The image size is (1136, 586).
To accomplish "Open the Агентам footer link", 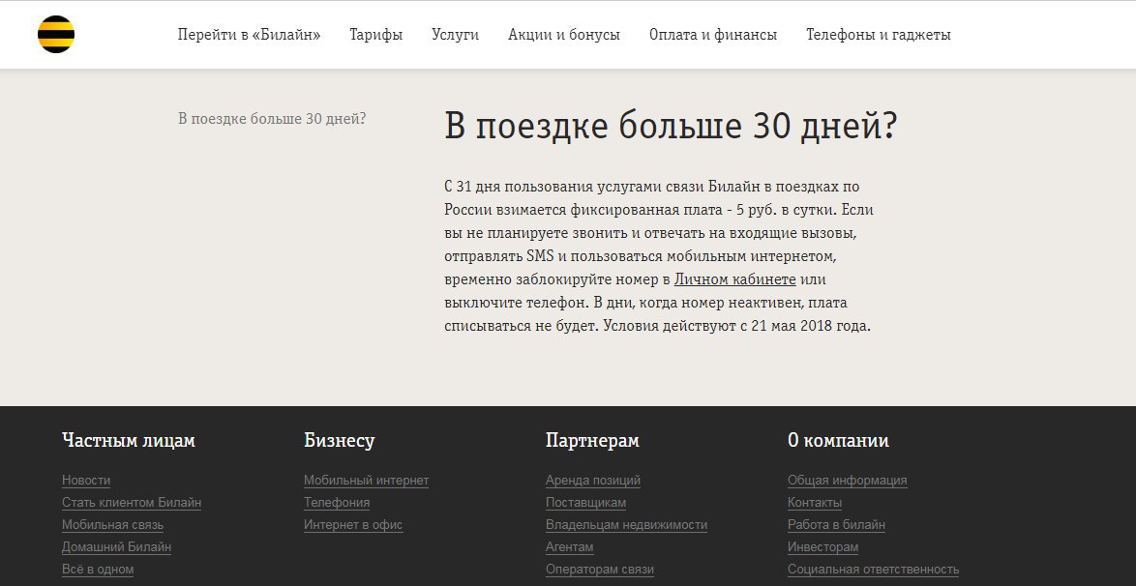I will [x=569, y=547].
